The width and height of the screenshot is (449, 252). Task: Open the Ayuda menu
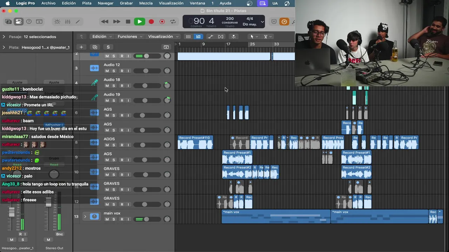[x=225, y=3]
